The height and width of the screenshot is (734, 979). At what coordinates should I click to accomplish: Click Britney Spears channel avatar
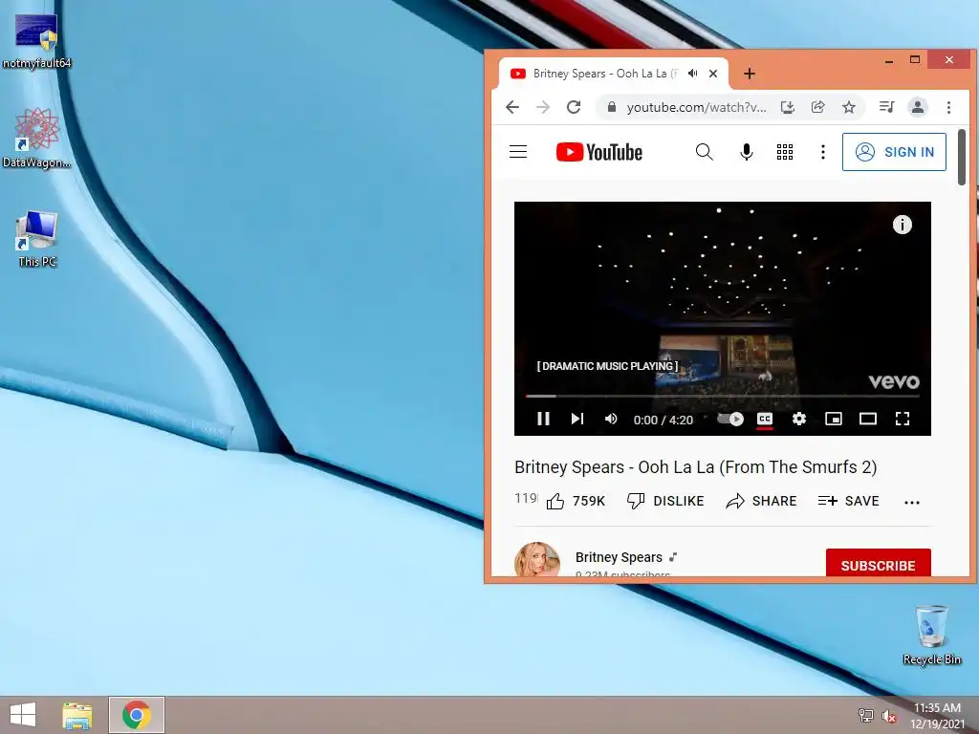(x=537, y=560)
